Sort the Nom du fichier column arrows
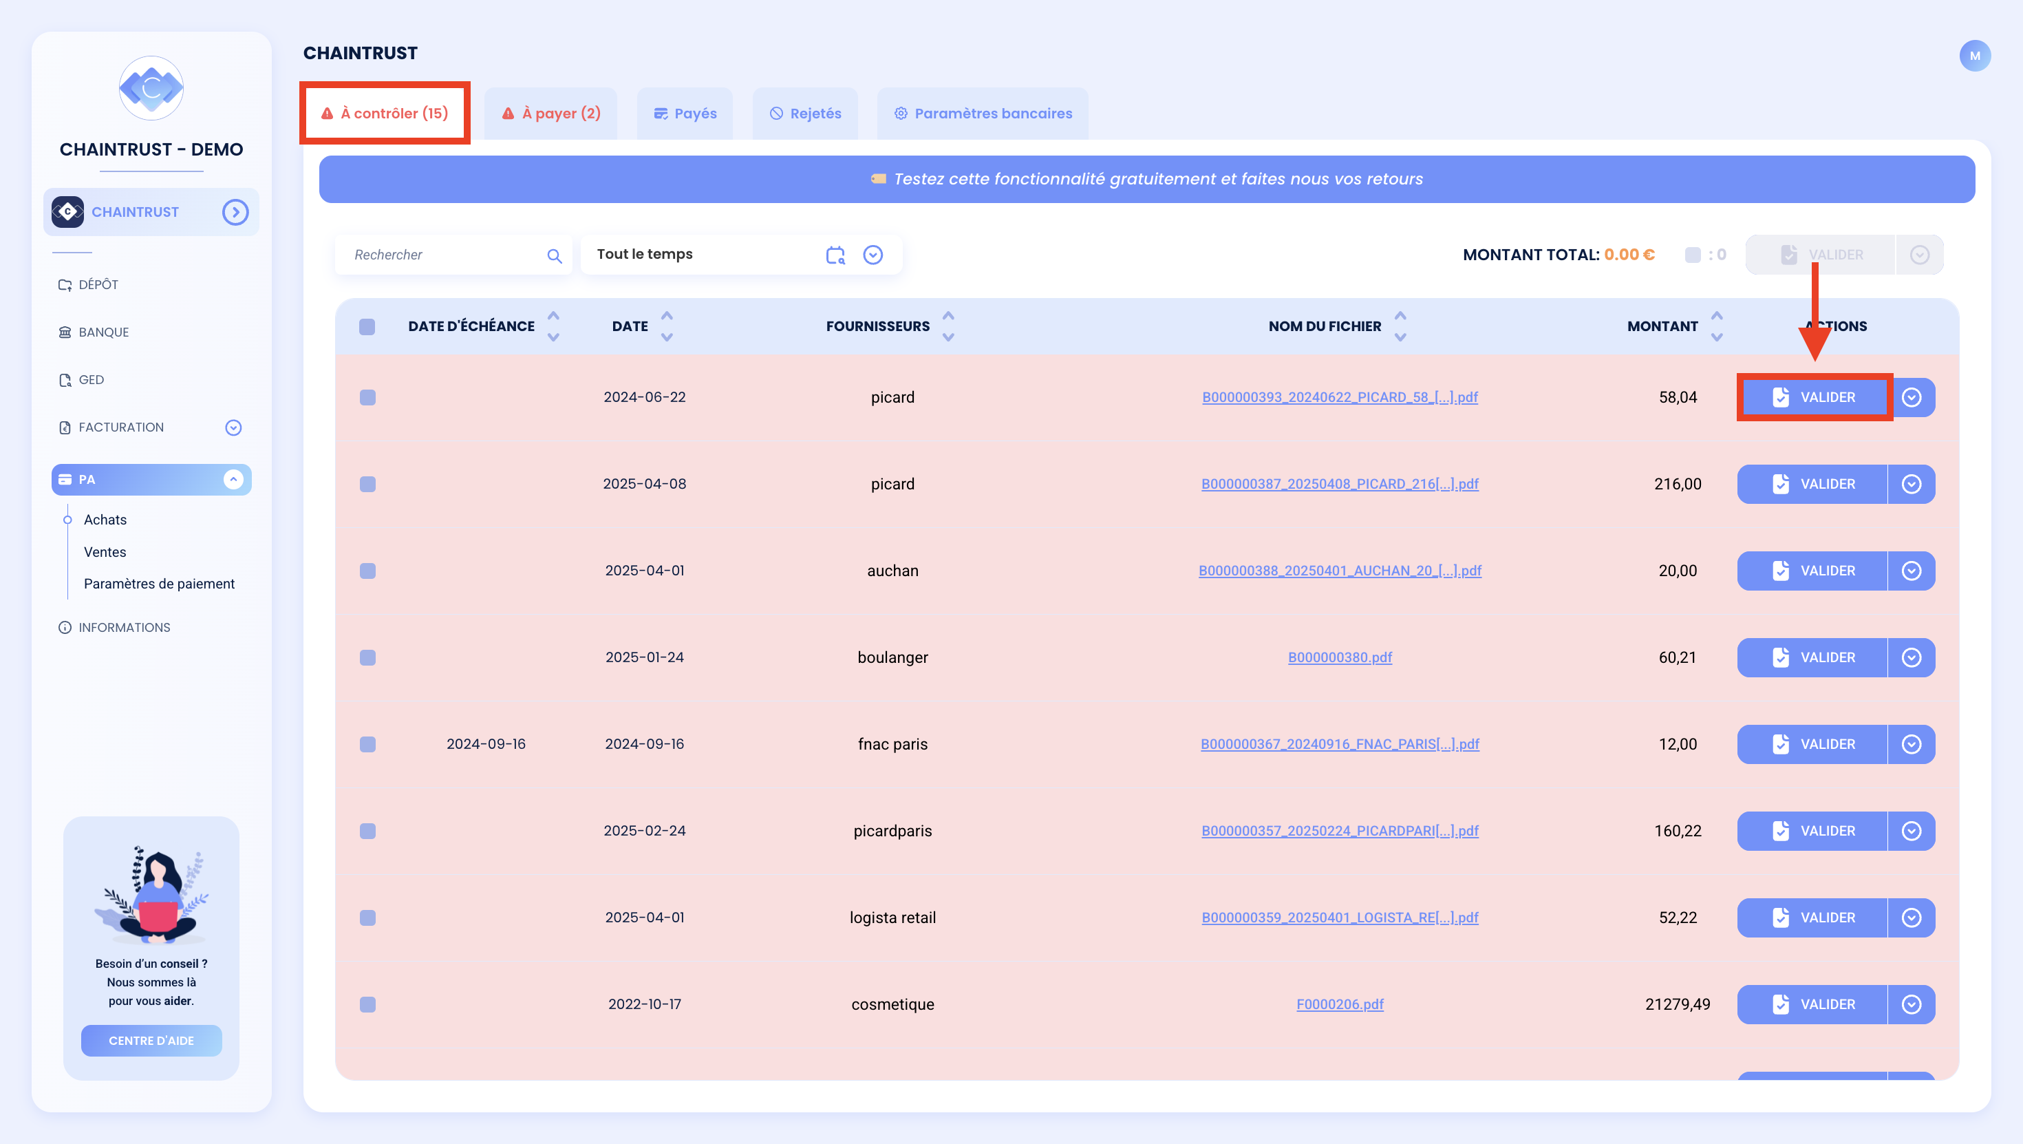 click(x=1400, y=326)
